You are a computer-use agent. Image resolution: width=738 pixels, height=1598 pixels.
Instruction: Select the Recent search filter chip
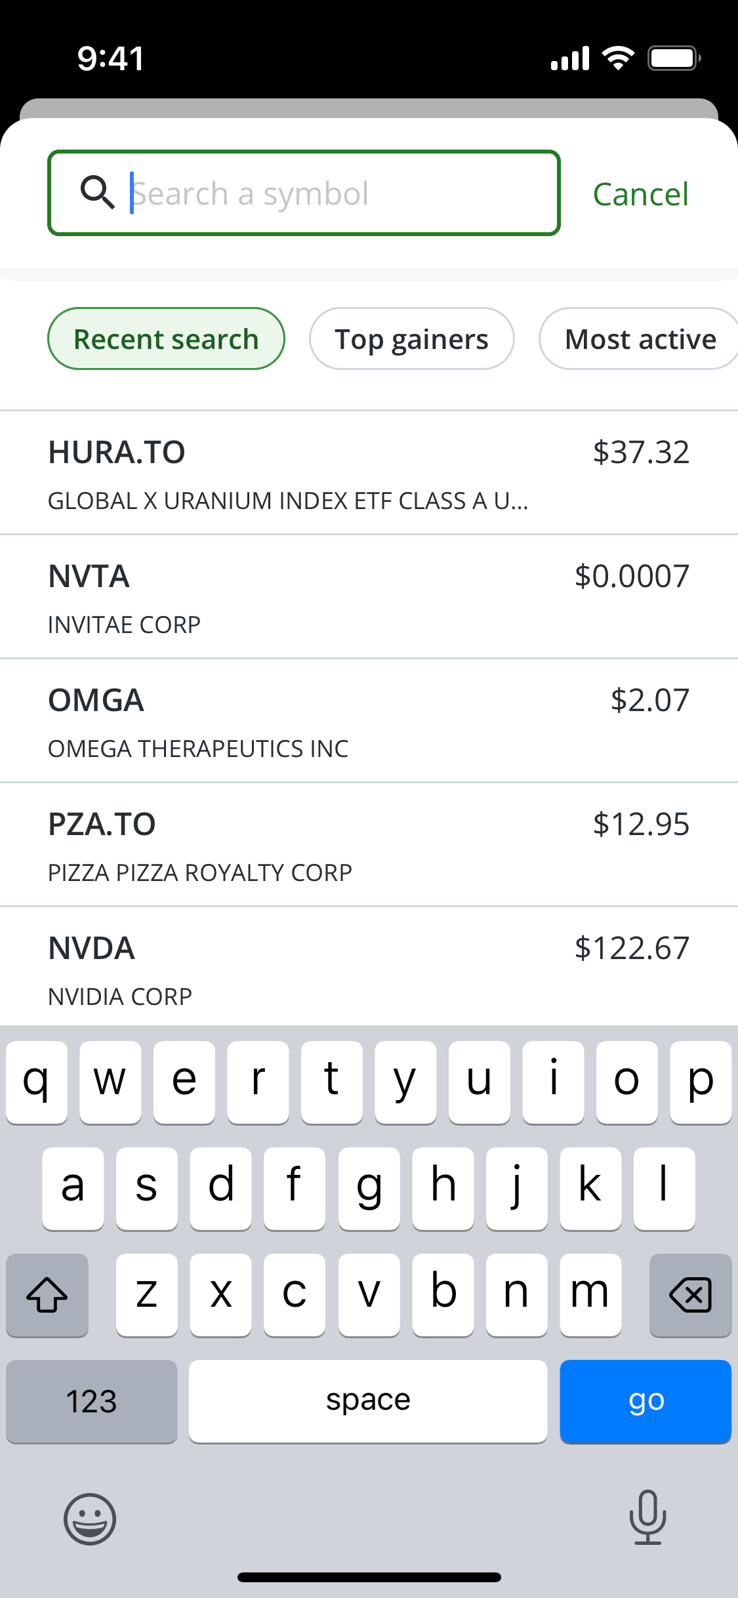pos(166,339)
